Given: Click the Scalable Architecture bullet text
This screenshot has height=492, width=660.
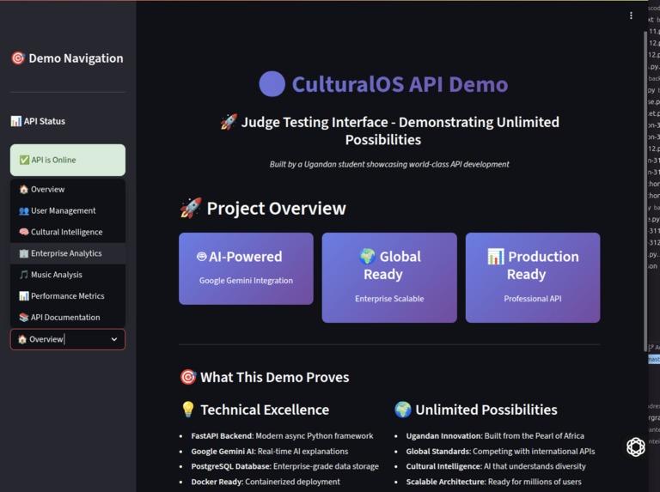Looking at the screenshot, I should 494,482.
